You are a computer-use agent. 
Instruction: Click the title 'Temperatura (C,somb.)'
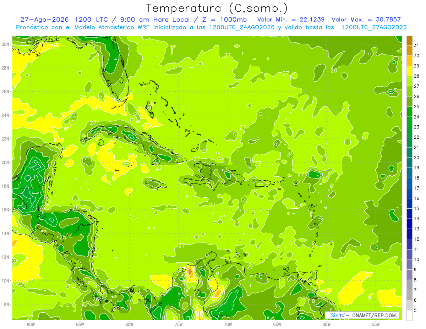pos(217,8)
